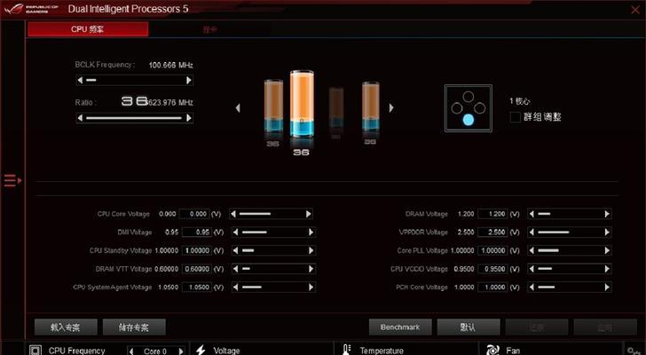Switch to the CPU 频率 tab

[x=88, y=28]
